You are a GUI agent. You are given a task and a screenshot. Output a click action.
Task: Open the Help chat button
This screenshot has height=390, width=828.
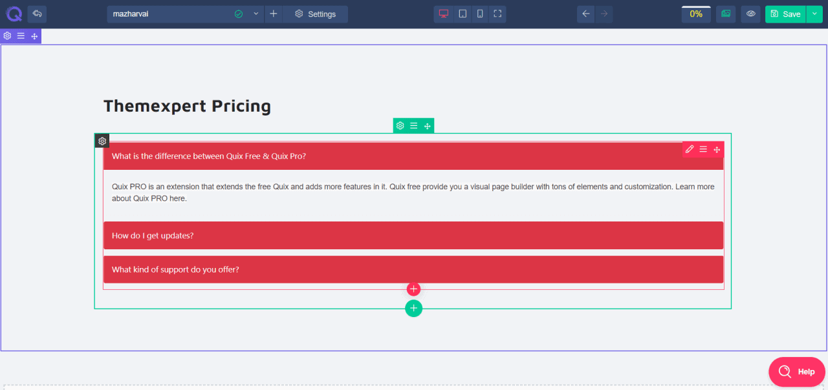point(797,372)
